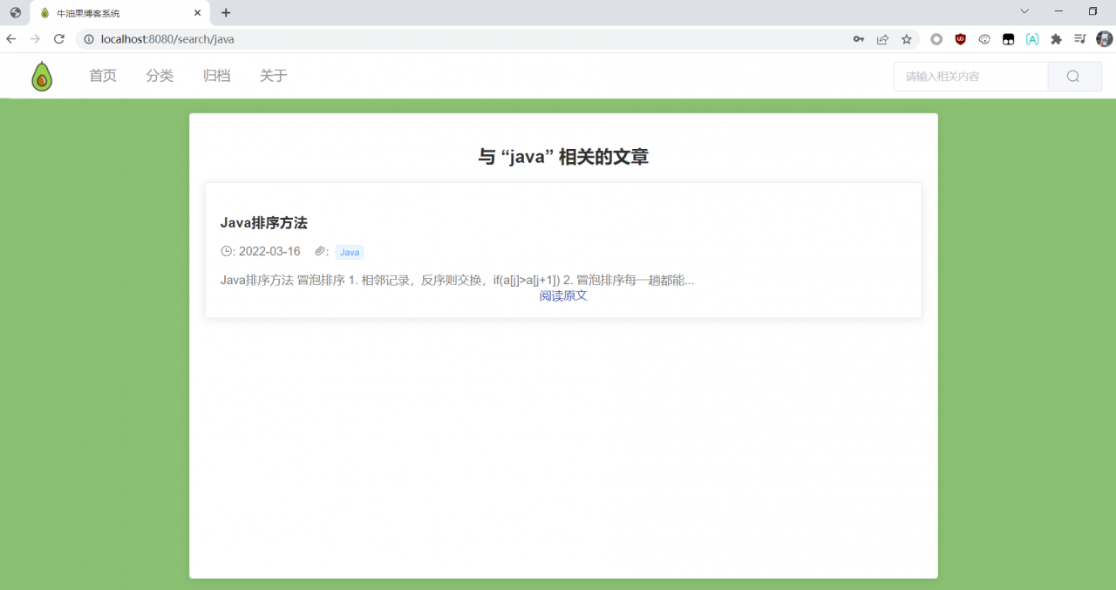Focus the 请输入相关内容 search field
The width and height of the screenshot is (1116, 590).
(971, 77)
